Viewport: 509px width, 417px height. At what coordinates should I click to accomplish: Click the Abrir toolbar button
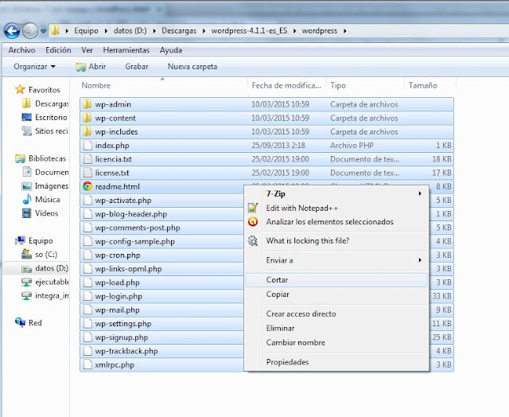pos(91,67)
